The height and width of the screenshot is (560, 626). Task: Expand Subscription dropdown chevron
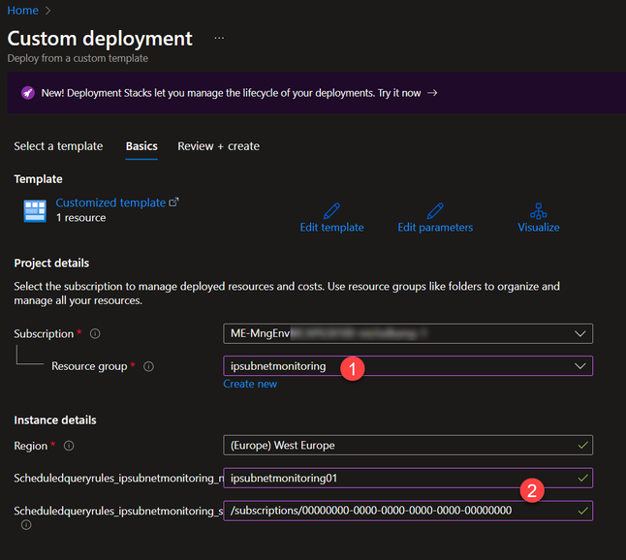(x=580, y=333)
